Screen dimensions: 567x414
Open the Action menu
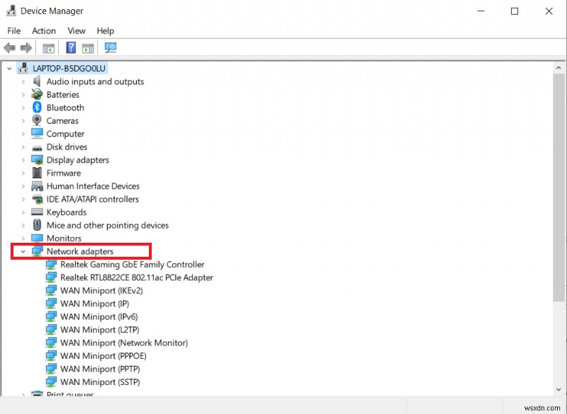tap(43, 30)
